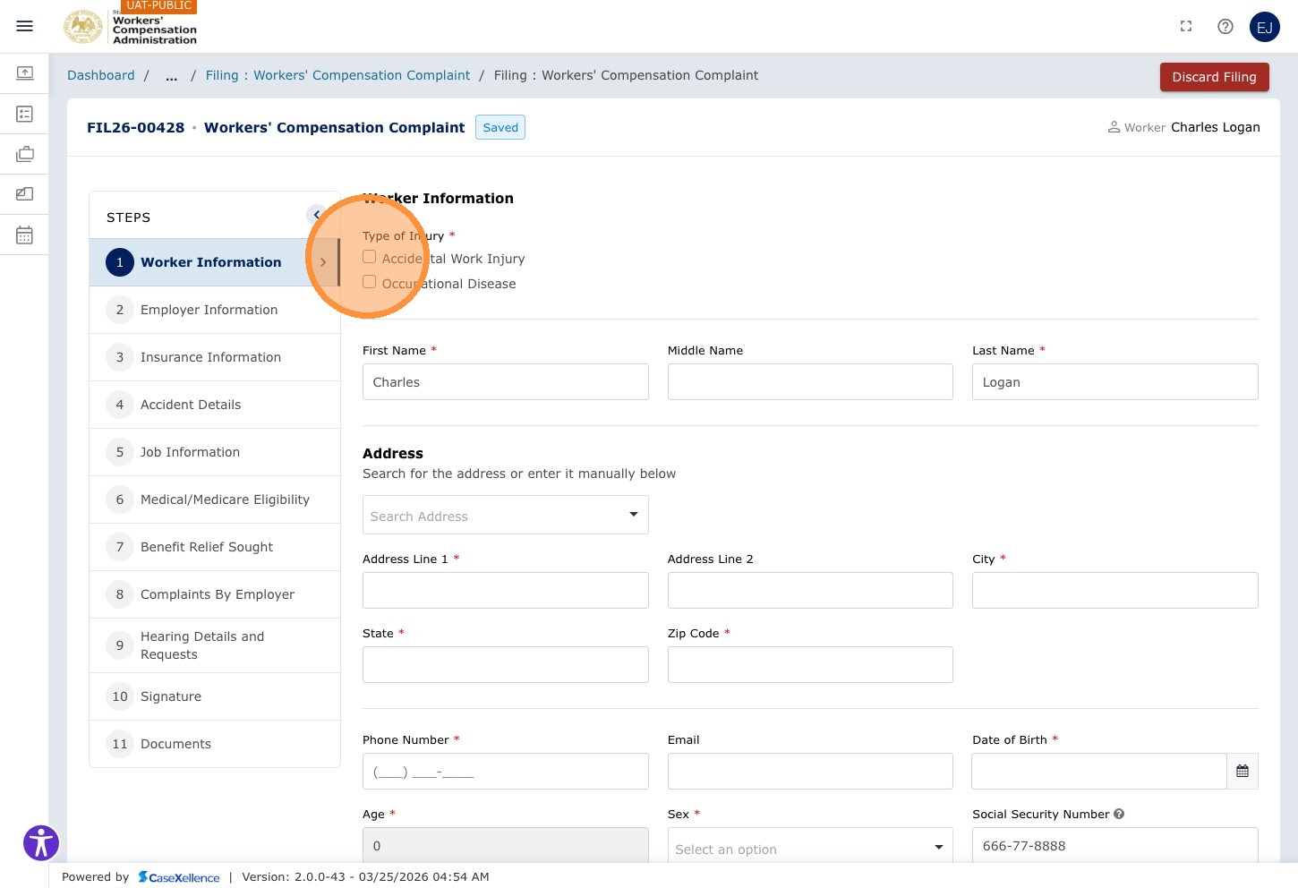Check Occupational Disease checkbox

(369, 282)
